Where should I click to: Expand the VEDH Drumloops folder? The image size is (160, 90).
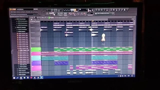[21, 19]
